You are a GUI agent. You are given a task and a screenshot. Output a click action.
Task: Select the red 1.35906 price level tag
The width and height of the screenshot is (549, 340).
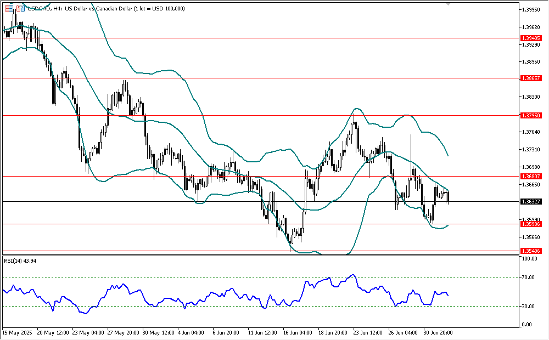531,224
